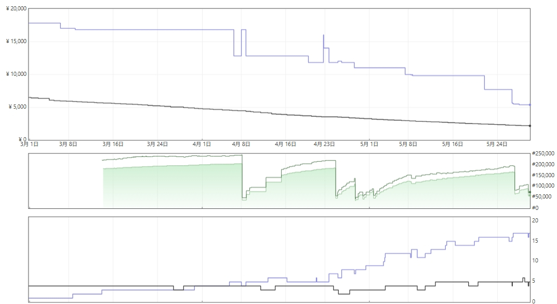Click the 15 label on offer count axis
Screen dimensions: 557x304
point(535,241)
